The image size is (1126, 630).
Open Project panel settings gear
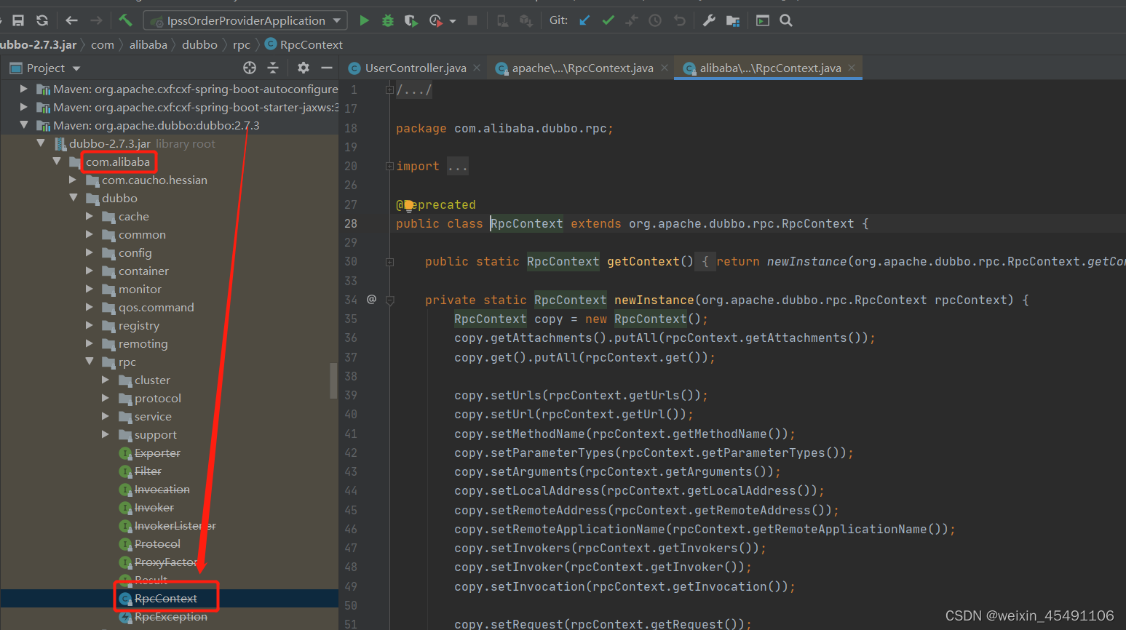pos(304,67)
